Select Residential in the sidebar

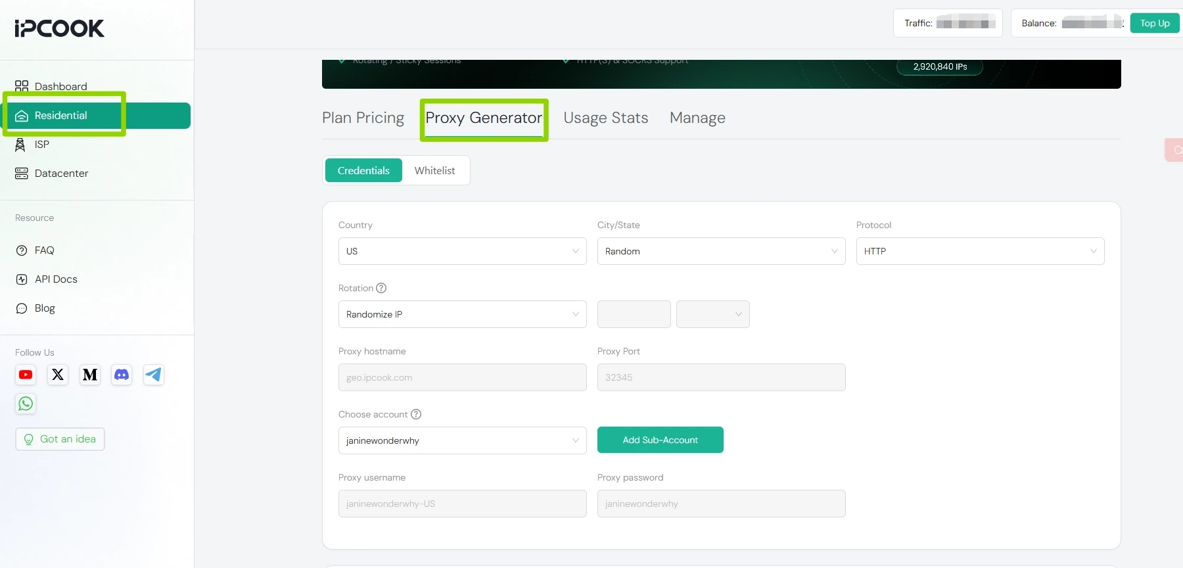pos(97,116)
